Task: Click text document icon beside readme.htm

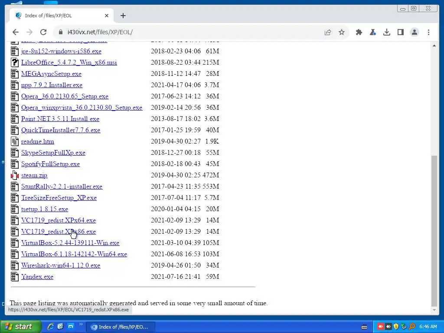Action: [15, 141]
